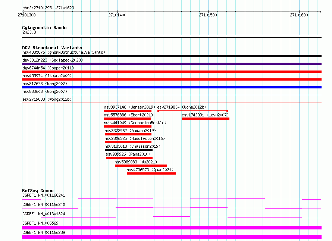Select the magenta bar under CGREF1|NM_006569
Viewport: 332px width, 241px height.
pos(172,228)
